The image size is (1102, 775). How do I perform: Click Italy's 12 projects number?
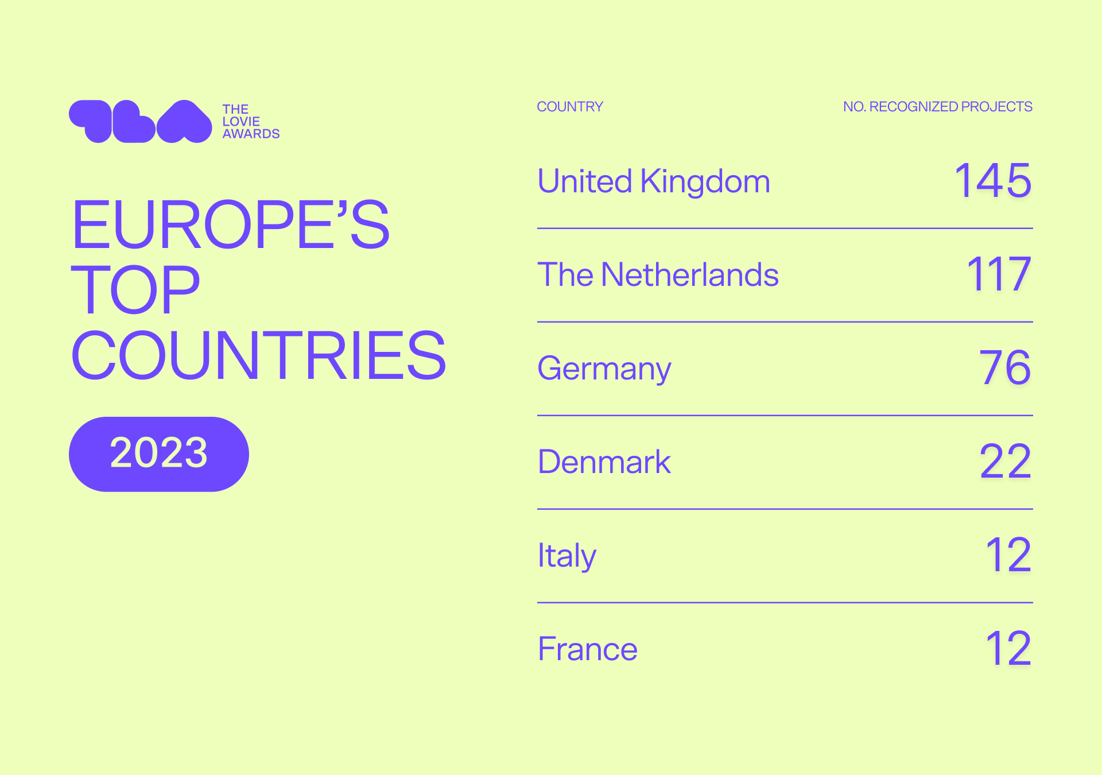coord(1009,555)
